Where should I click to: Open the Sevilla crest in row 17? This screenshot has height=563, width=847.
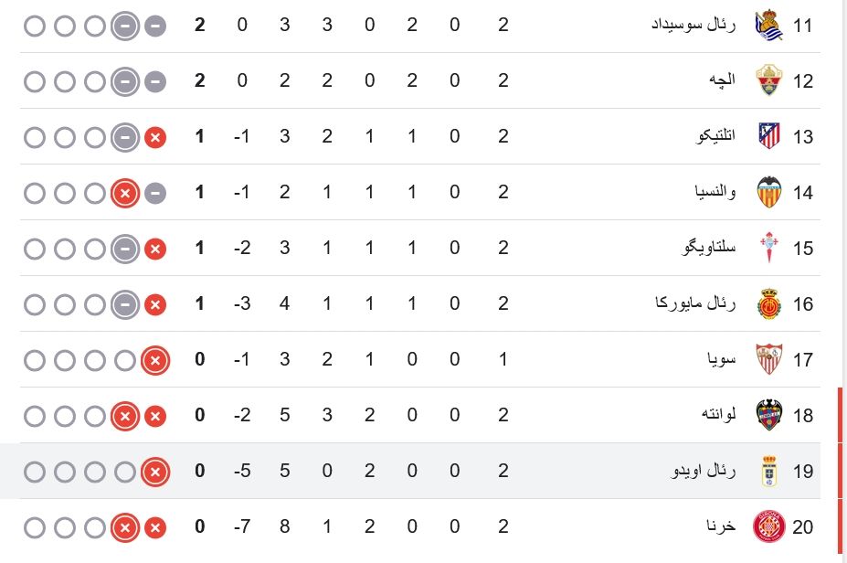tap(768, 359)
